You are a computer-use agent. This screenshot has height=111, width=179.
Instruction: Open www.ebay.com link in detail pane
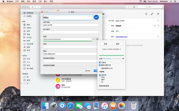point(121,37)
